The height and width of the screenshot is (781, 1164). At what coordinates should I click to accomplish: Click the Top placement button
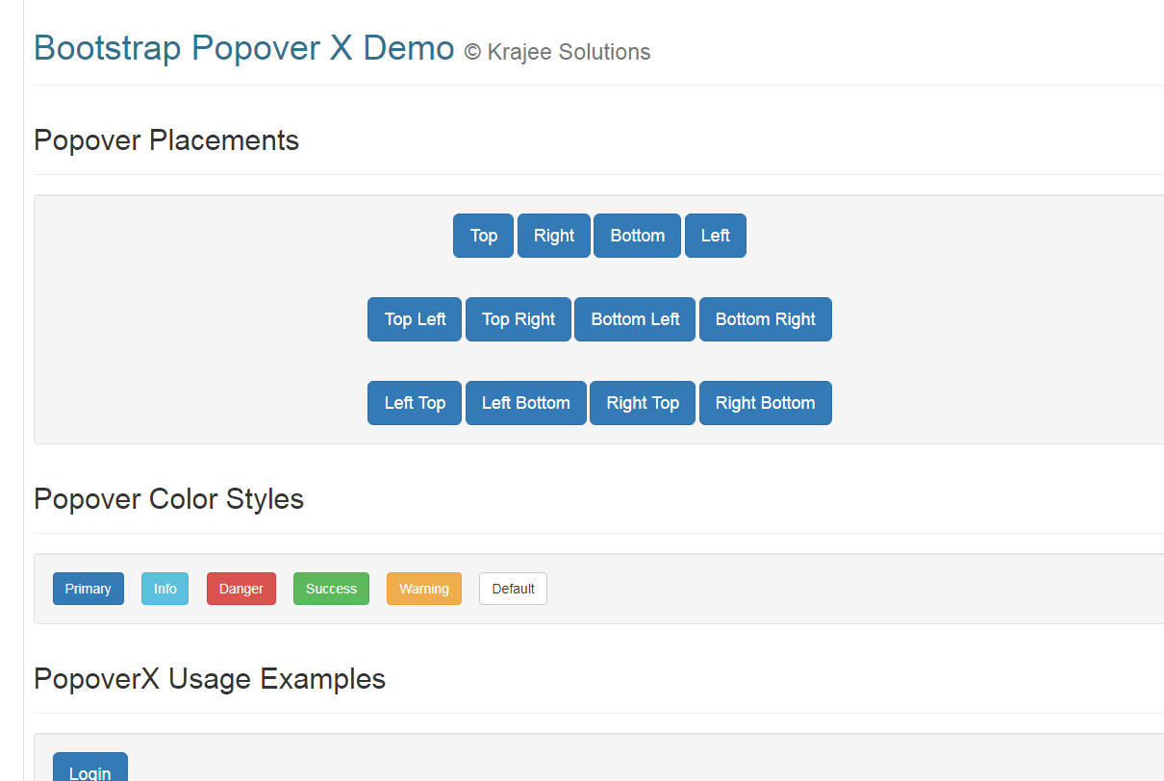click(483, 236)
